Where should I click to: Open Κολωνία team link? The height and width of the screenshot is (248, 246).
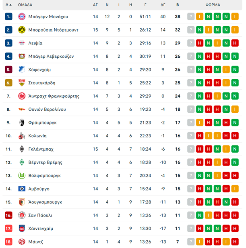pos(37,136)
